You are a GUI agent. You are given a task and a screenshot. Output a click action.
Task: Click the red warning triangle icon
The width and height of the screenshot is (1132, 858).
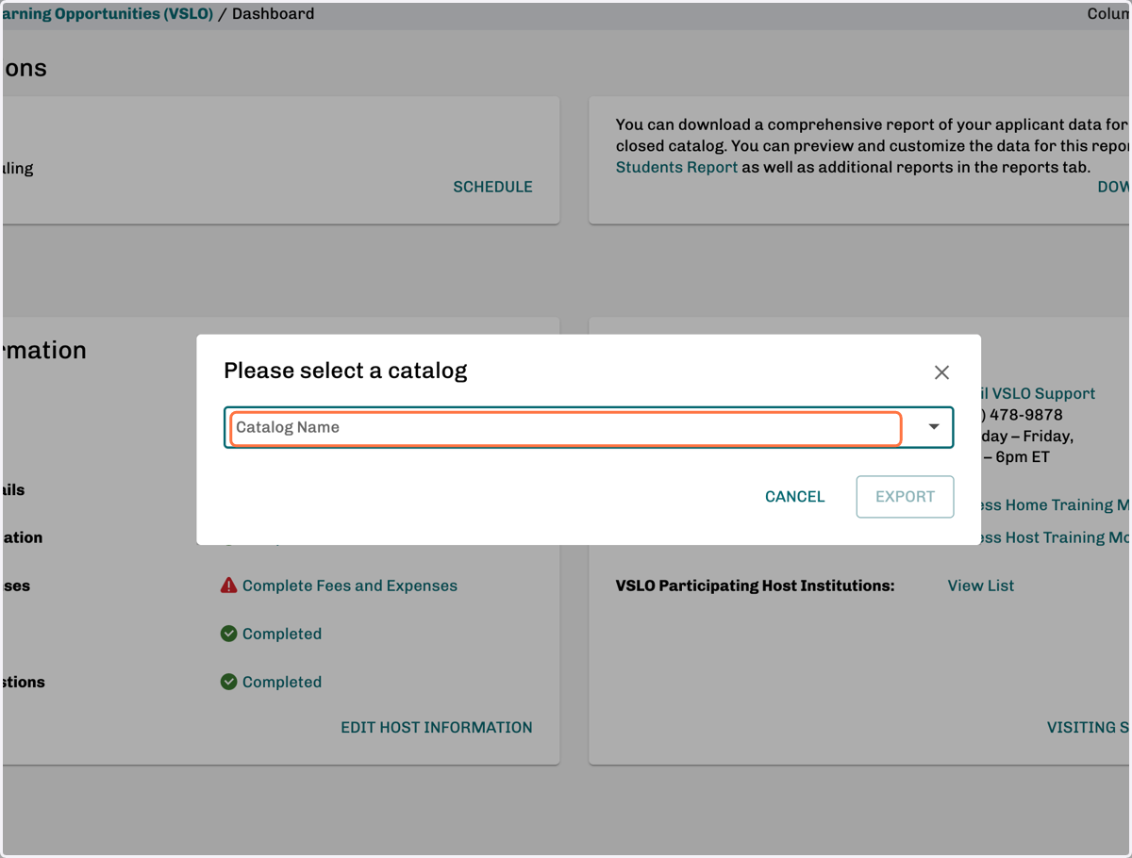point(228,586)
